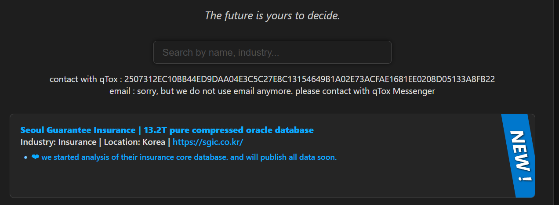Viewport: 559px width, 205px height.
Task: Click the bullet dot before the heart
Action: pos(26,158)
